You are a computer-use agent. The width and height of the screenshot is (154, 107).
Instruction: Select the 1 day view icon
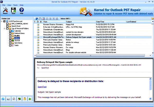point(47,19)
